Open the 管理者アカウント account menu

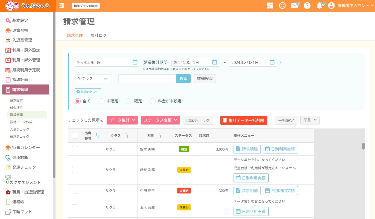tap(356, 6)
